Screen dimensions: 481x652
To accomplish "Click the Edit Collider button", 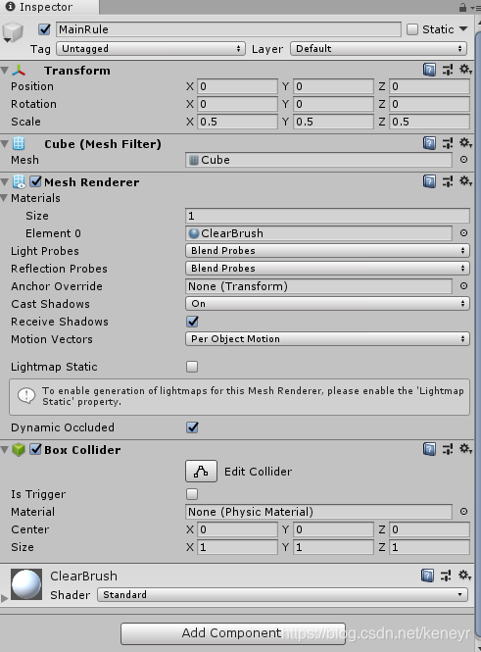I will [201, 472].
